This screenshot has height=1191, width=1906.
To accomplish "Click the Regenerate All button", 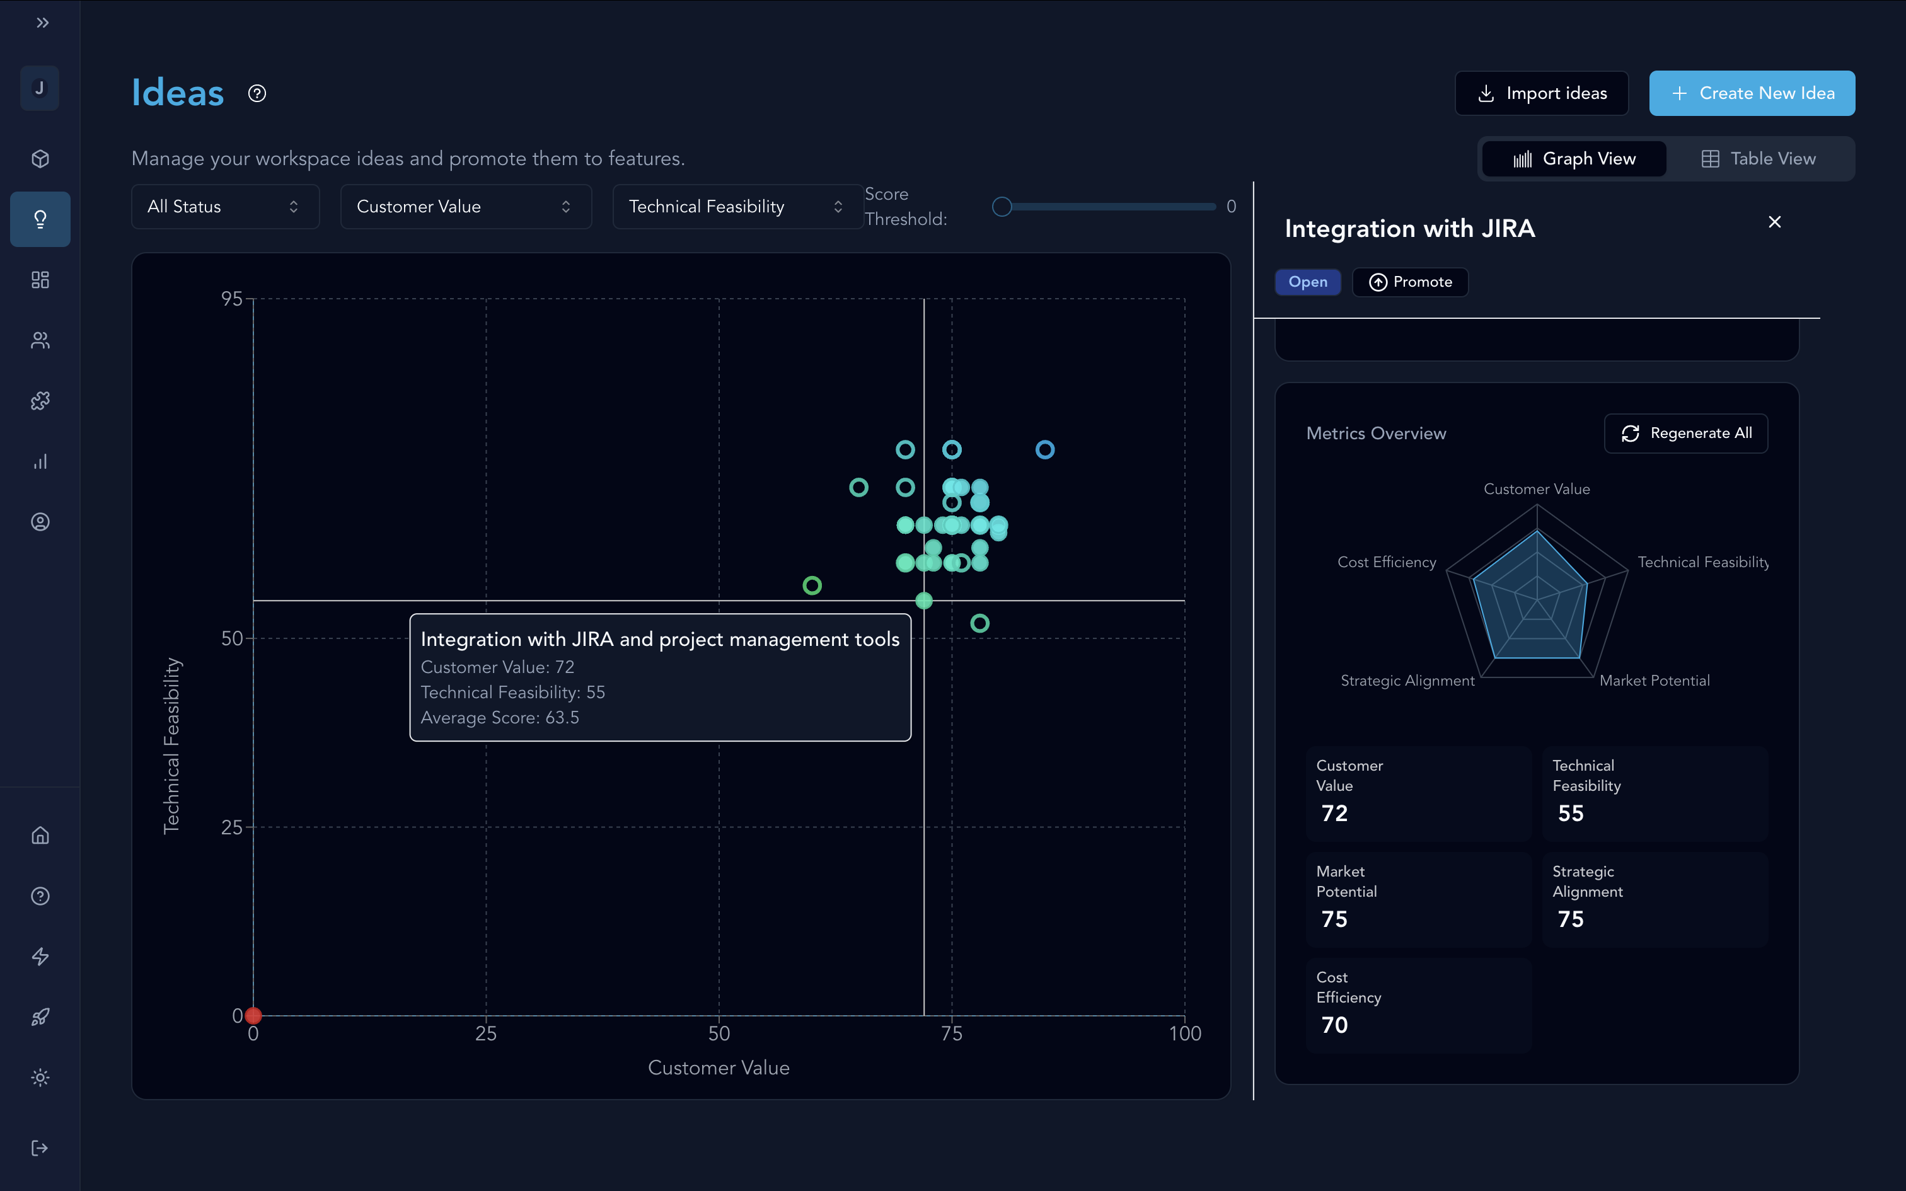I will click(x=1685, y=434).
